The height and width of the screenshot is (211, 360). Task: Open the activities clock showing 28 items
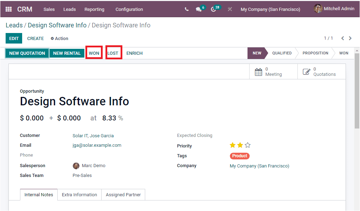tap(214, 9)
